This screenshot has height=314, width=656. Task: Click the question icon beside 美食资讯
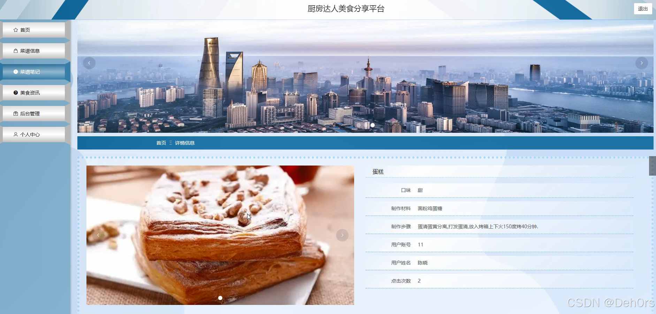click(16, 93)
